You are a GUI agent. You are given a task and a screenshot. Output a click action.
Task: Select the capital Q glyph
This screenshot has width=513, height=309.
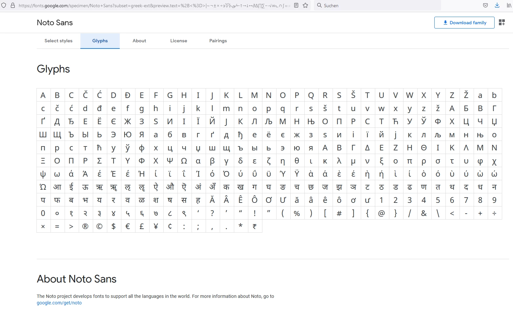pos(311,95)
